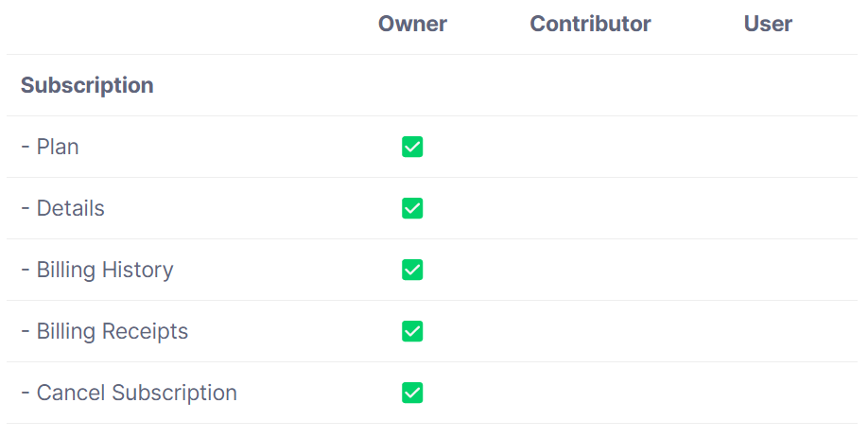Image resolution: width=868 pixels, height=438 pixels.
Task: Click the Owner checkmark for Plan
Action: 412,147
